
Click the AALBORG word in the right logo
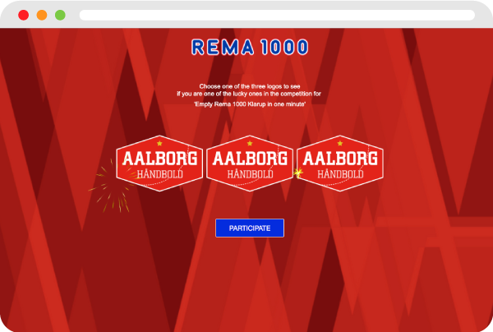(340, 158)
